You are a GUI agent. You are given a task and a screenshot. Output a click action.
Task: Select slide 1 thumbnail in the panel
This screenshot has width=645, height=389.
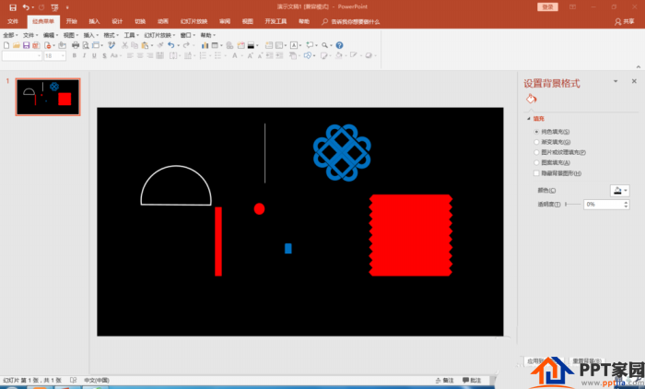coord(48,97)
